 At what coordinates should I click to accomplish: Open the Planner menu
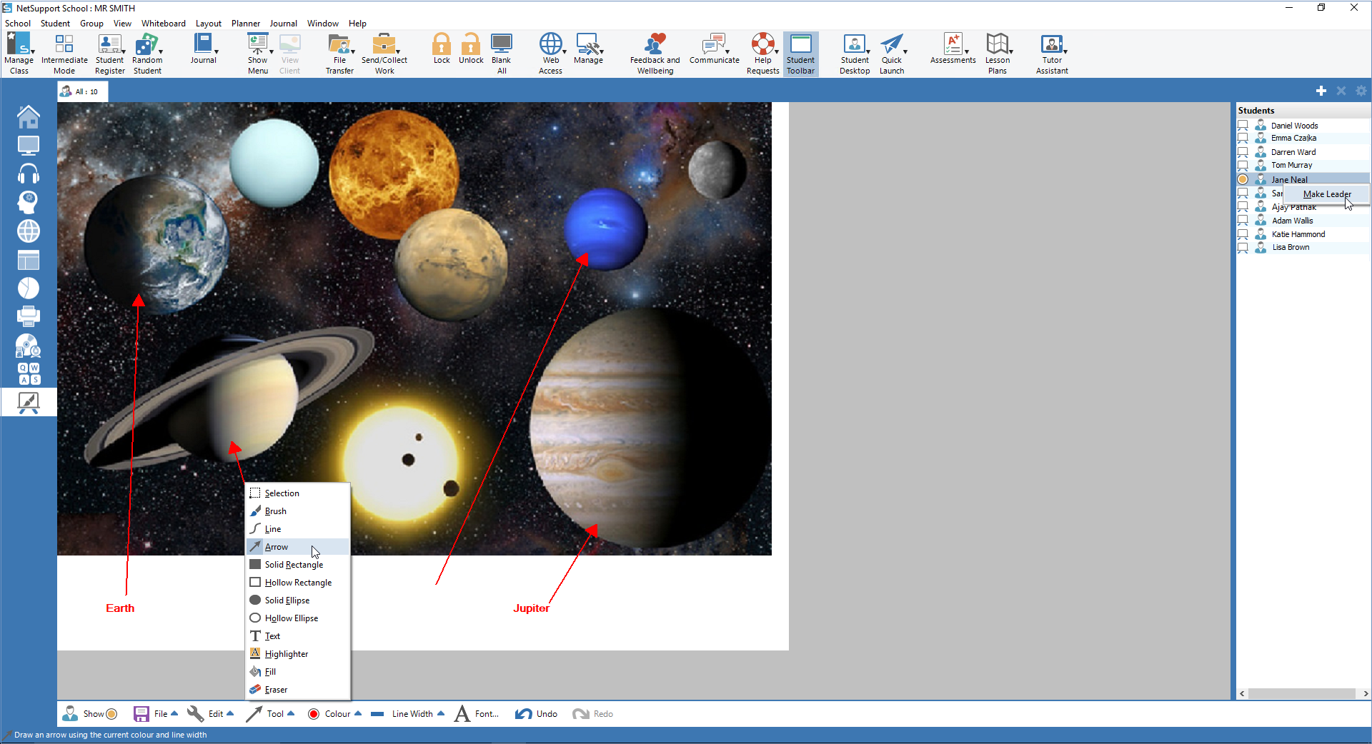pos(245,23)
